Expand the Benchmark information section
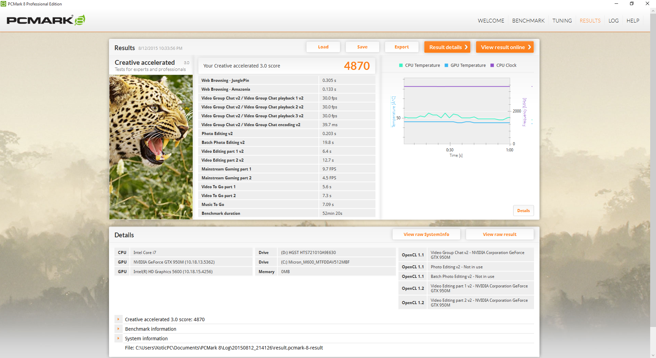Viewport: 656px width, 358px height. [x=118, y=329]
